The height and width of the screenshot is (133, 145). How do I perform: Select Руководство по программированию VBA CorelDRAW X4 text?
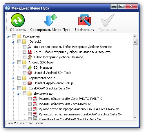pos(79,109)
